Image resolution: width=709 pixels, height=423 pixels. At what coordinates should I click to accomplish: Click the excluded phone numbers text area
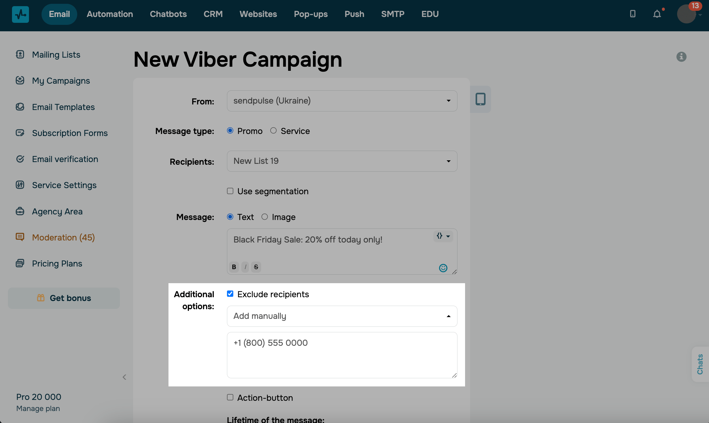point(341,355)
